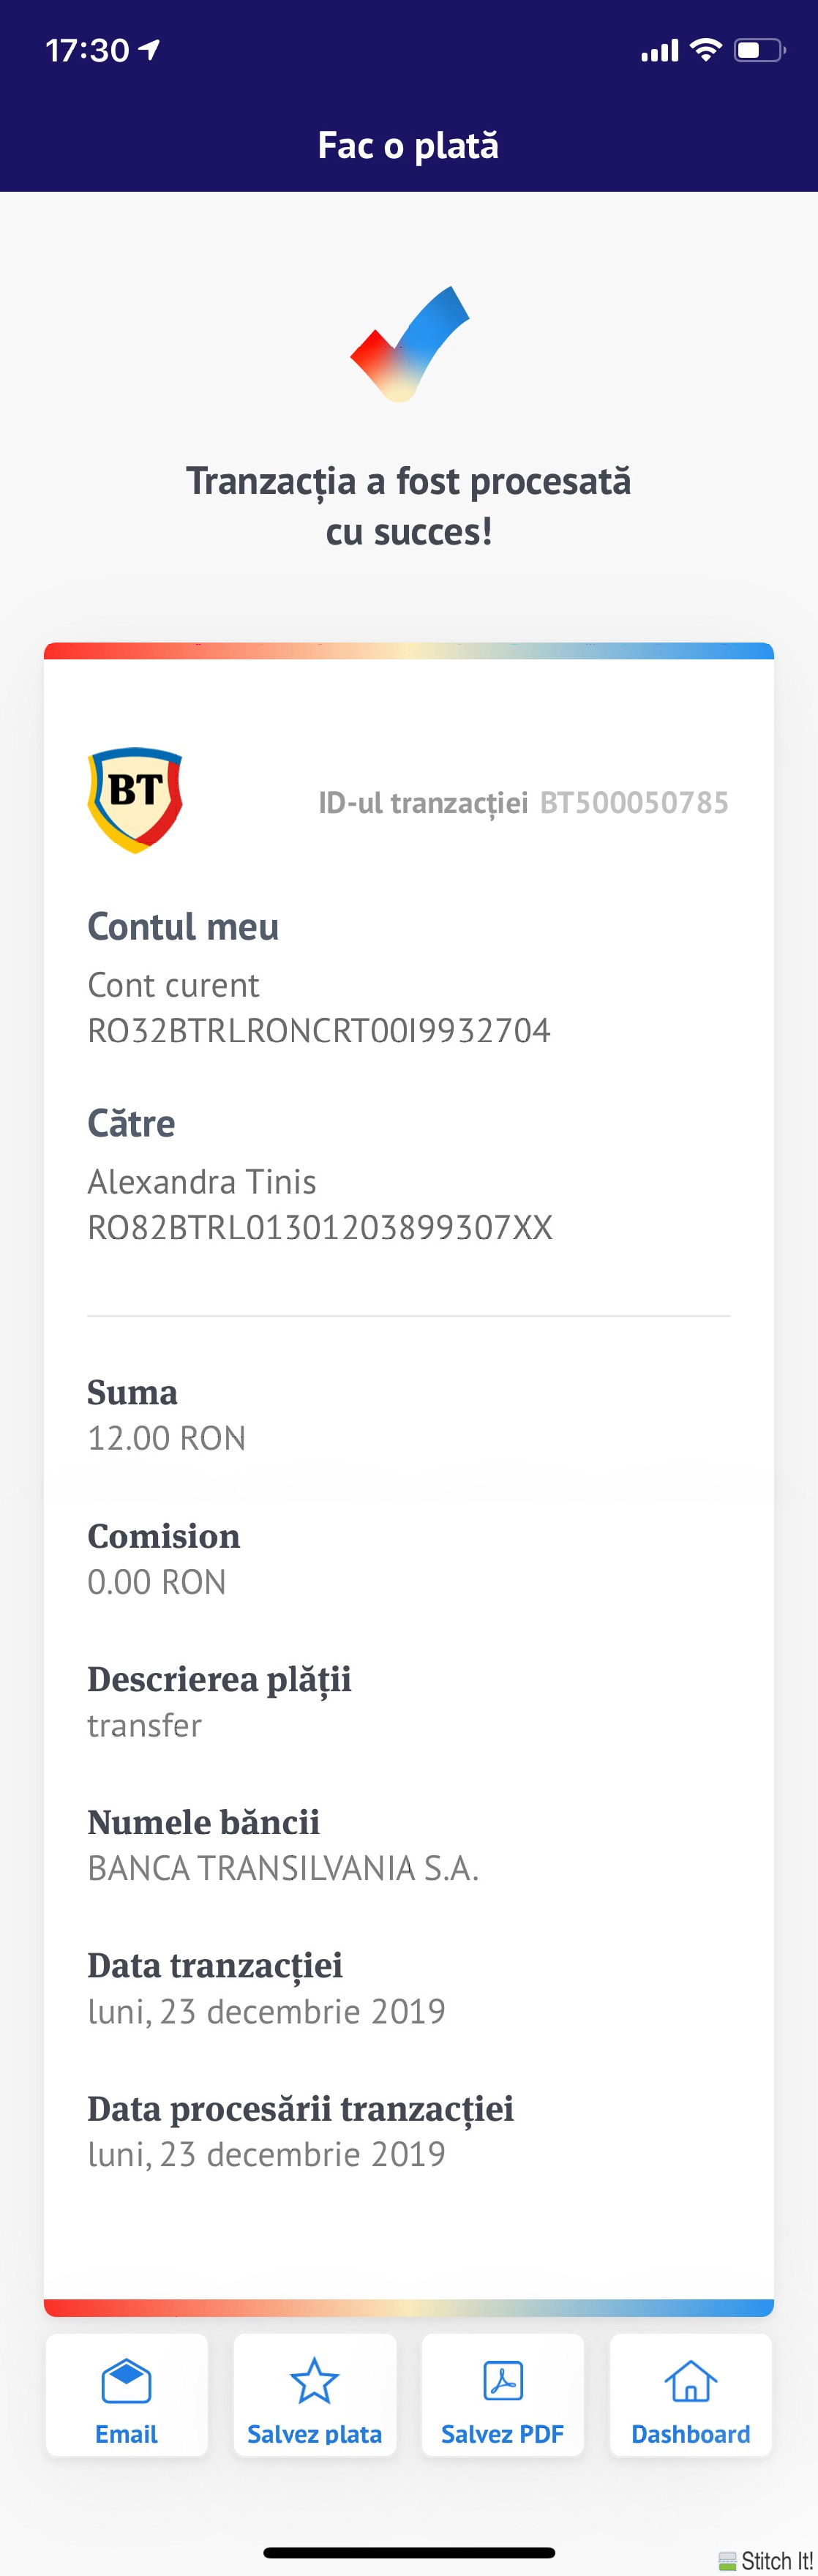This screenshot has width=818, height=2576.
Task: Tap the Wi-Fi status icon
Action: coord(706,50)
